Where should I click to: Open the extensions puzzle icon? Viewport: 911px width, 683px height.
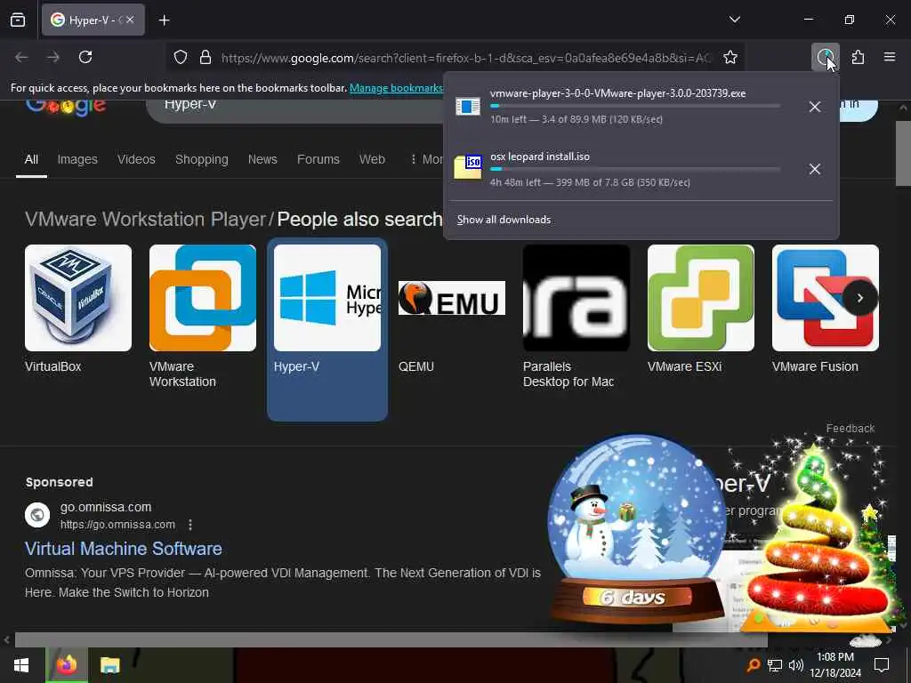[858, 57]
